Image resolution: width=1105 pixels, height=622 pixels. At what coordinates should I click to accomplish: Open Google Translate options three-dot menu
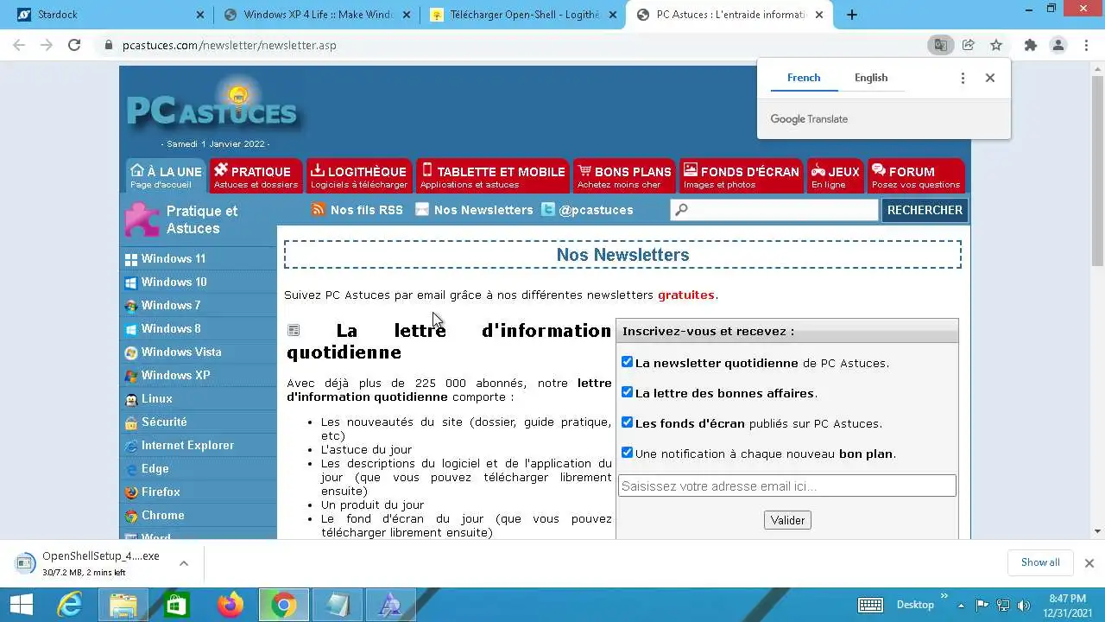coord(963,78)
